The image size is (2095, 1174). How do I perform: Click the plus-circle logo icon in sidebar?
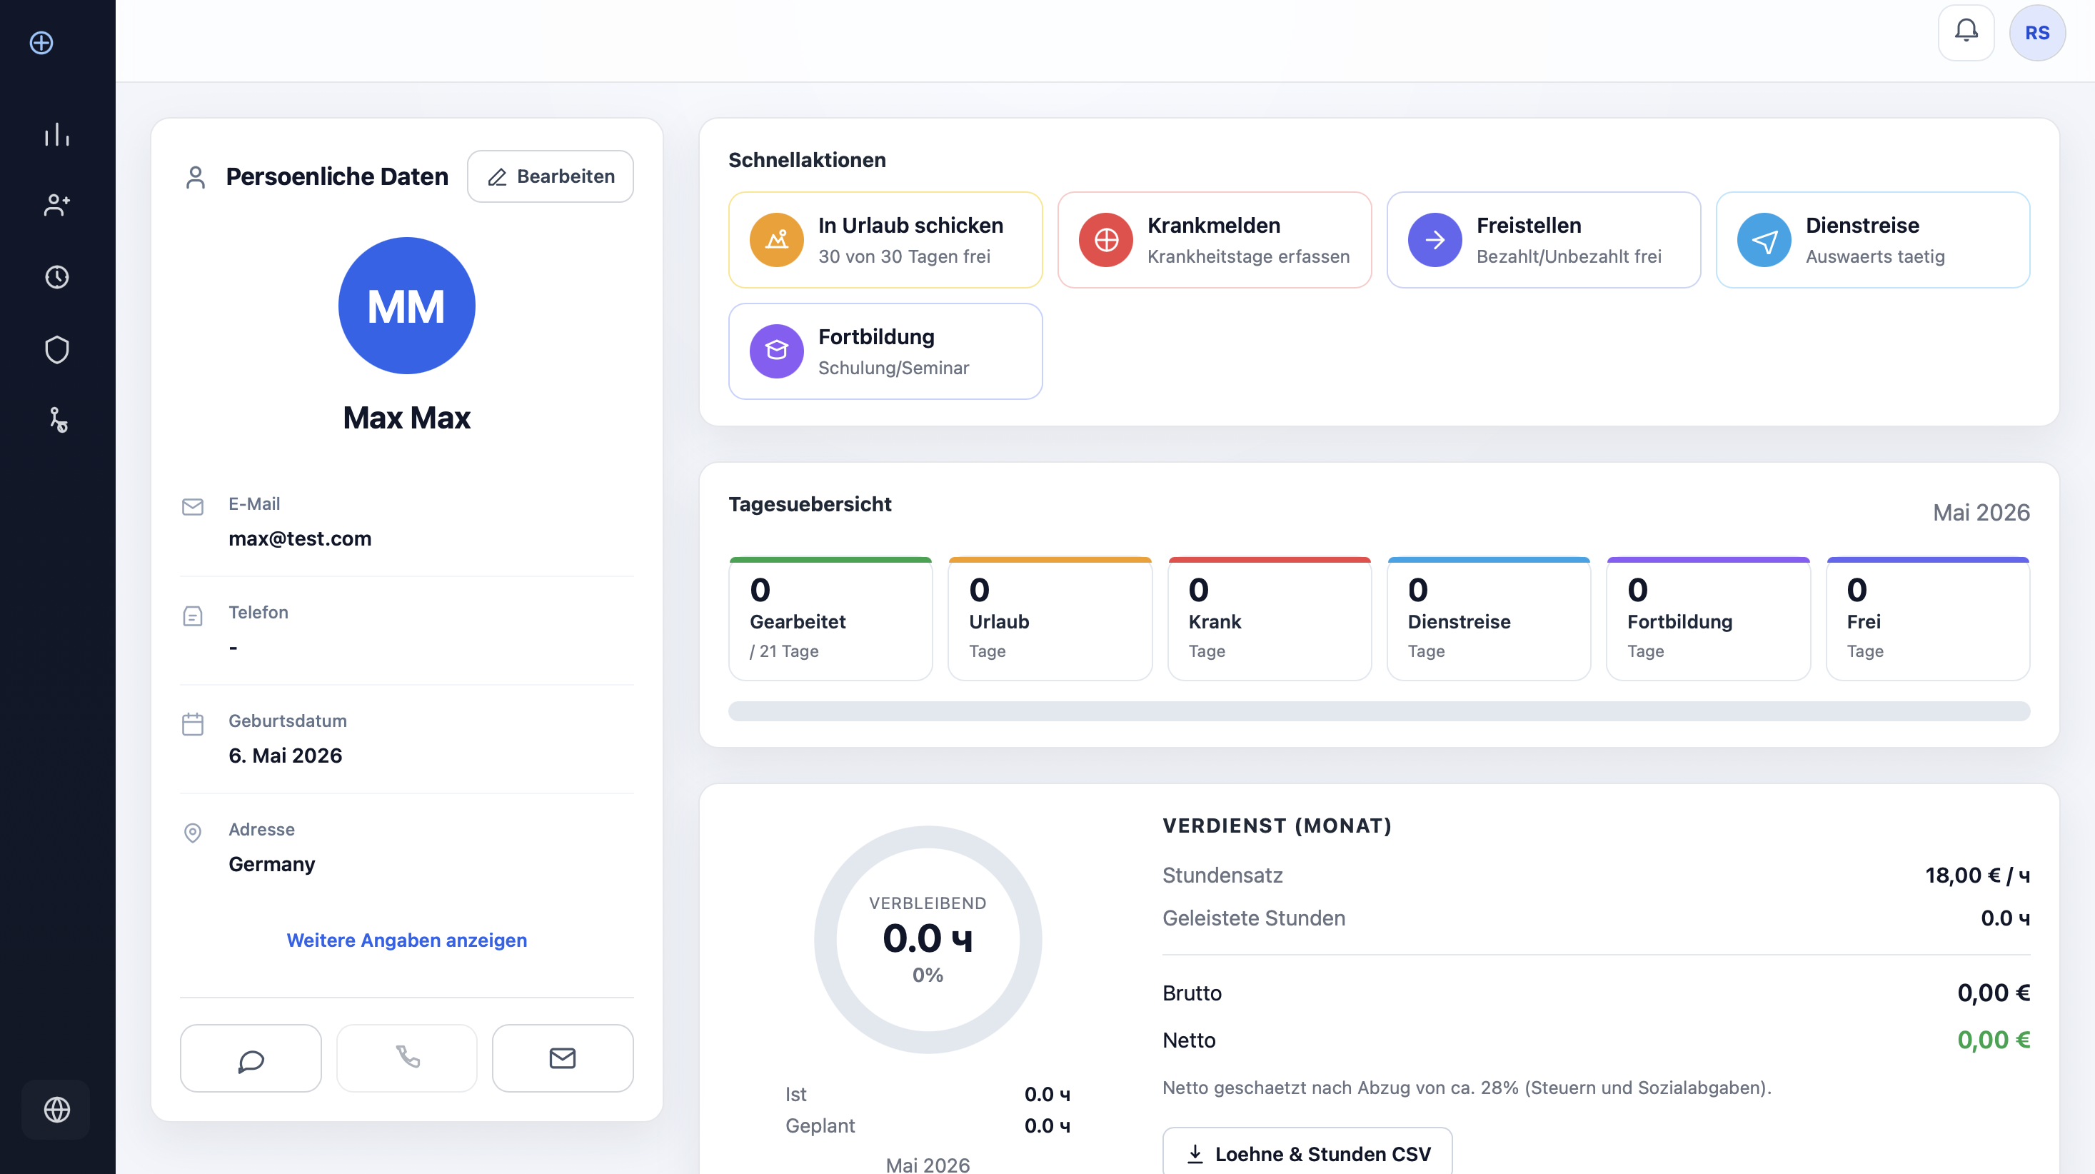coord(41,42)
